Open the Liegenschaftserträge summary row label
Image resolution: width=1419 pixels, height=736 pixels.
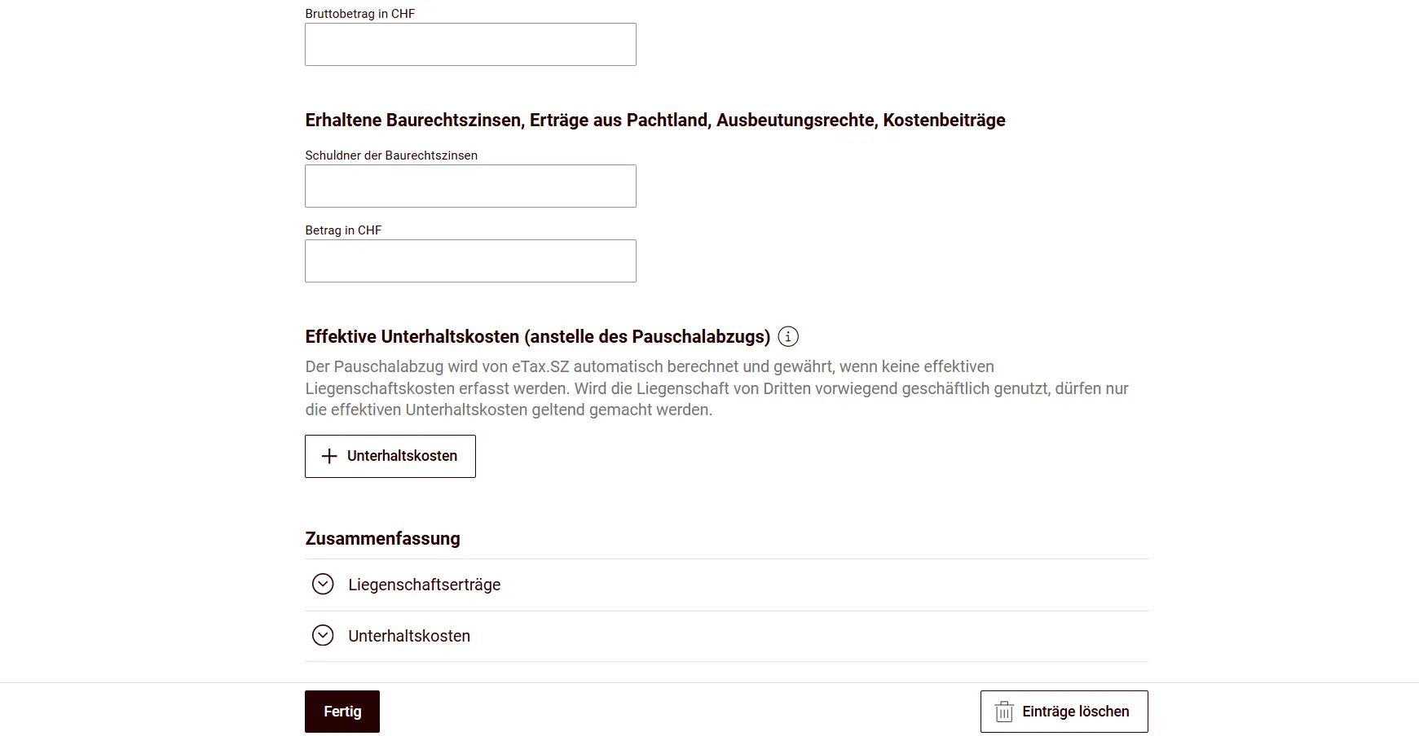pos(424,585)
